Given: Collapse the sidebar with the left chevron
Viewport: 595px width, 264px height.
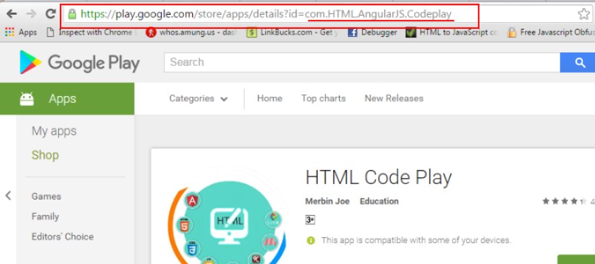Looking at the screenshot, I should [8, 195].
